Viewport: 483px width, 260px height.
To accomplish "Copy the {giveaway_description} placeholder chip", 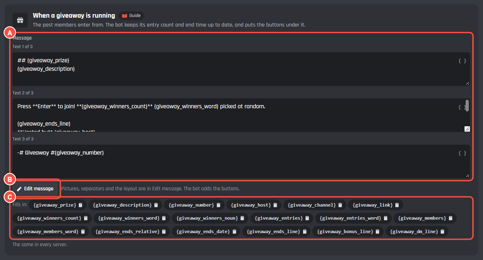I will click(x=125, y=205).
